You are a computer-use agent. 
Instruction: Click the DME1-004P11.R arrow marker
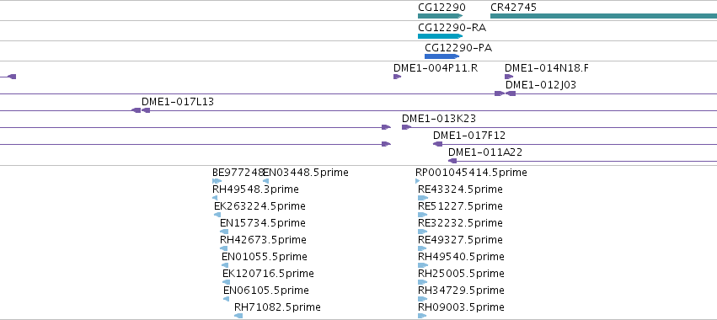[x=398, y=77]
